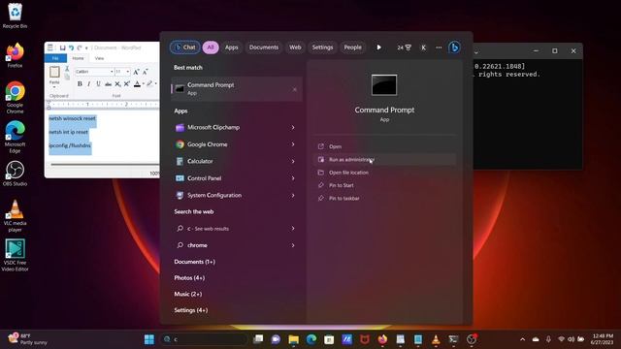Choose Pin to taskbar
The image size is (621, 349).
[384, 198]
